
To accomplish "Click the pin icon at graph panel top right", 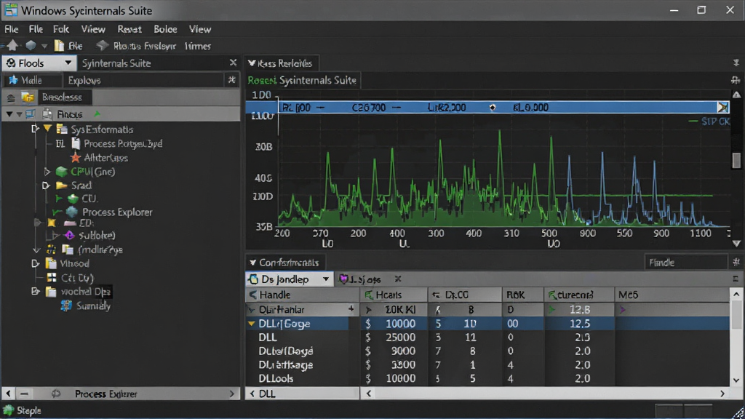I will pyautogui.click(x=736, y=63).
